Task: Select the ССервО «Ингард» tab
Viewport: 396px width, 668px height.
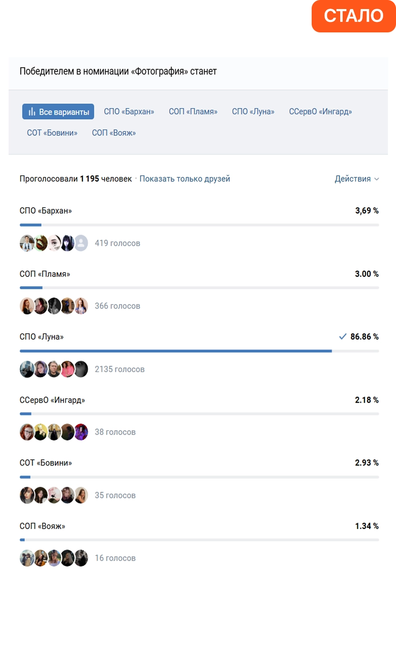Action: click(x=321, y=112)
